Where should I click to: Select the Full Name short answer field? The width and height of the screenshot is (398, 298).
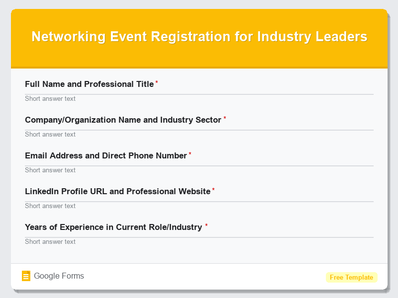tap(199, 98)
